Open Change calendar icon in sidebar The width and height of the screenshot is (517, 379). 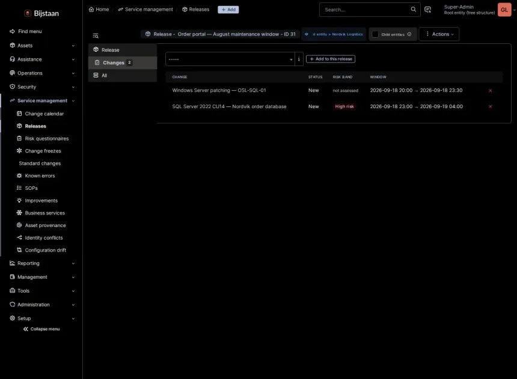[x=19, y=114]
